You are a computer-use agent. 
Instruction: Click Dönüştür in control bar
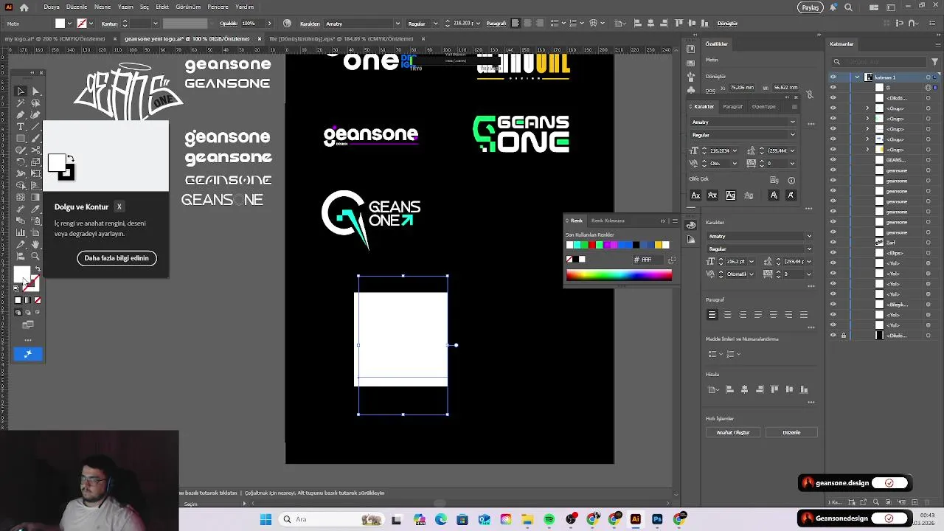point(726,24)
